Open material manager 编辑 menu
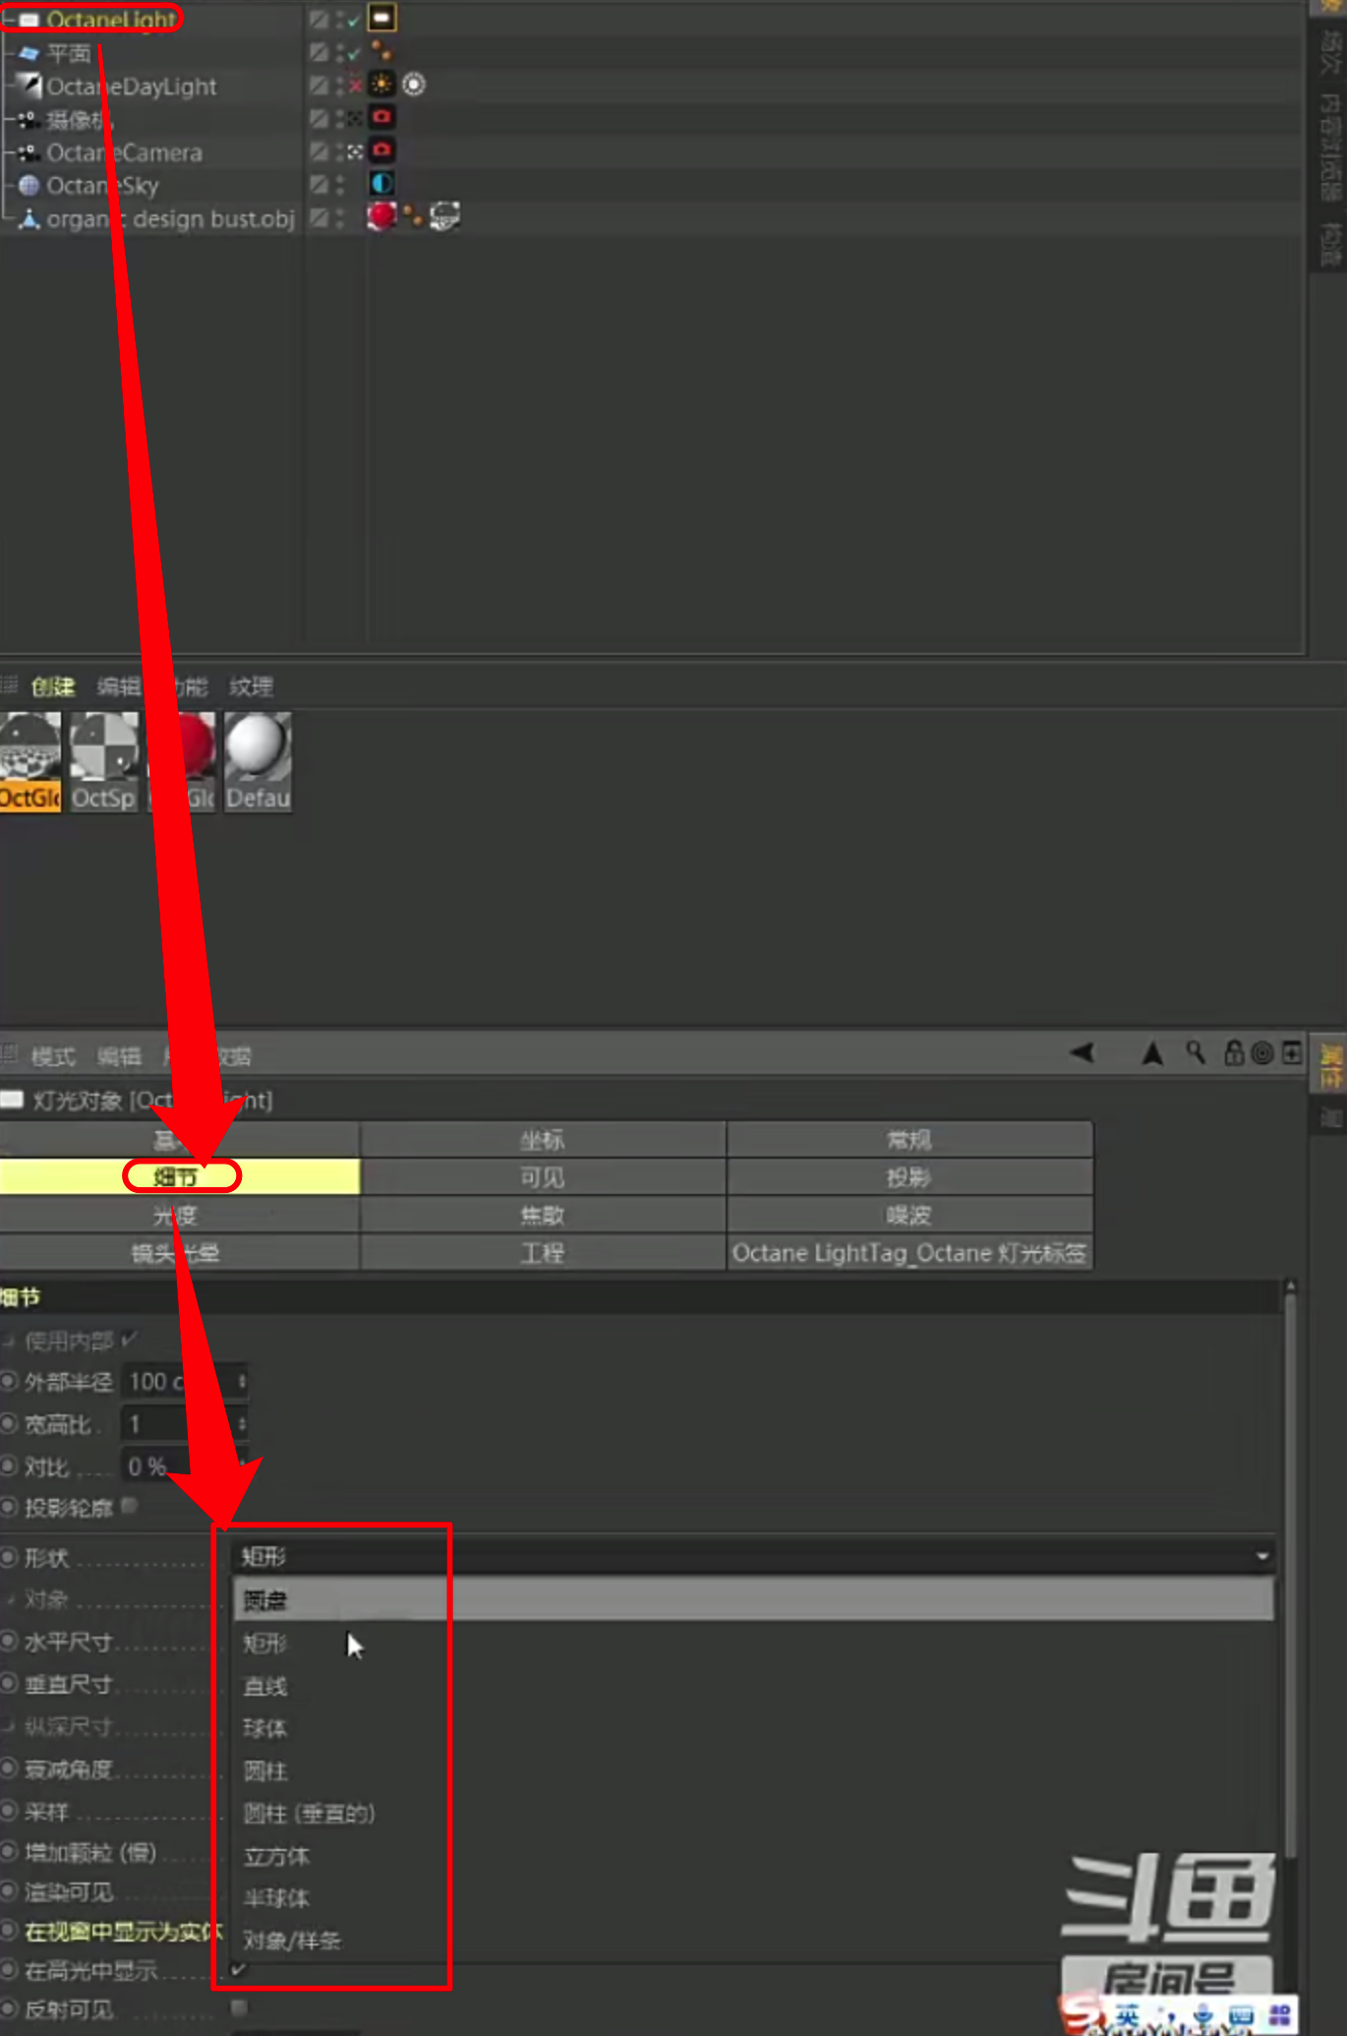The image size is (1347, 2036). 119,687
